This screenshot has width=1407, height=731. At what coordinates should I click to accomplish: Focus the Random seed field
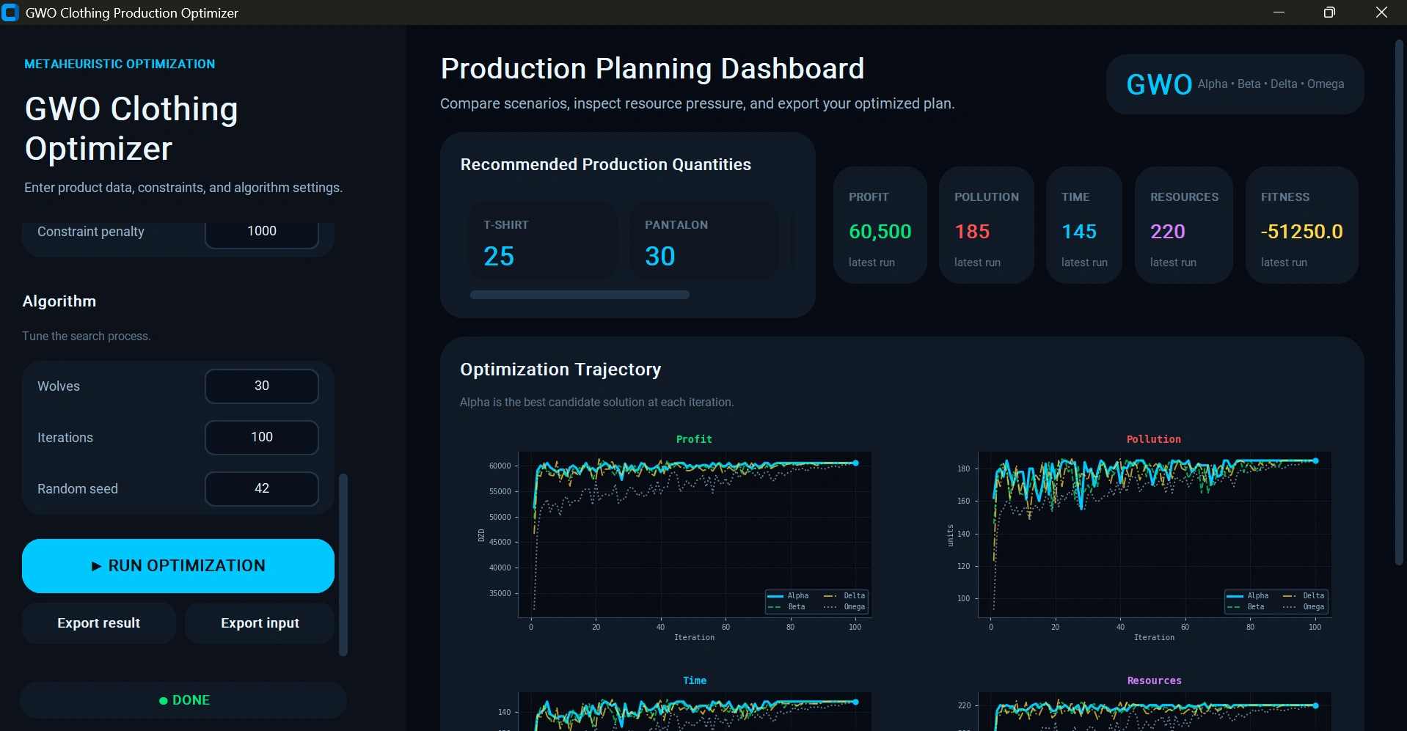coord(262,488)
